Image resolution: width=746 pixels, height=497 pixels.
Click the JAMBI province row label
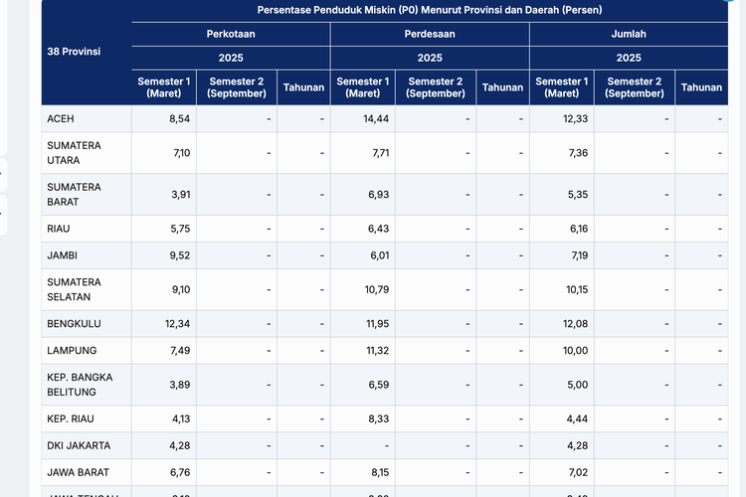click(63, 255)
